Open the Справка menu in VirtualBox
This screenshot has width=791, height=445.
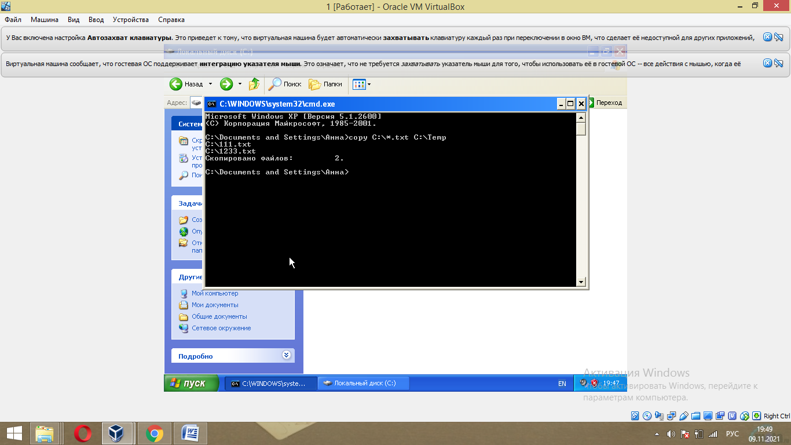pyautogui.click(x=171, y=19)
